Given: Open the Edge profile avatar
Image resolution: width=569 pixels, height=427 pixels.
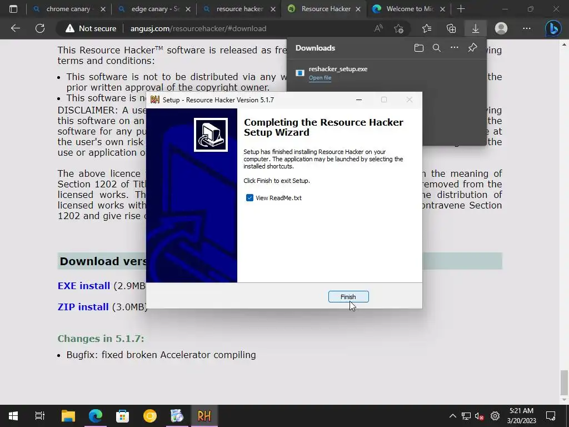Looking at the screenshot, I should coord(501,28).
